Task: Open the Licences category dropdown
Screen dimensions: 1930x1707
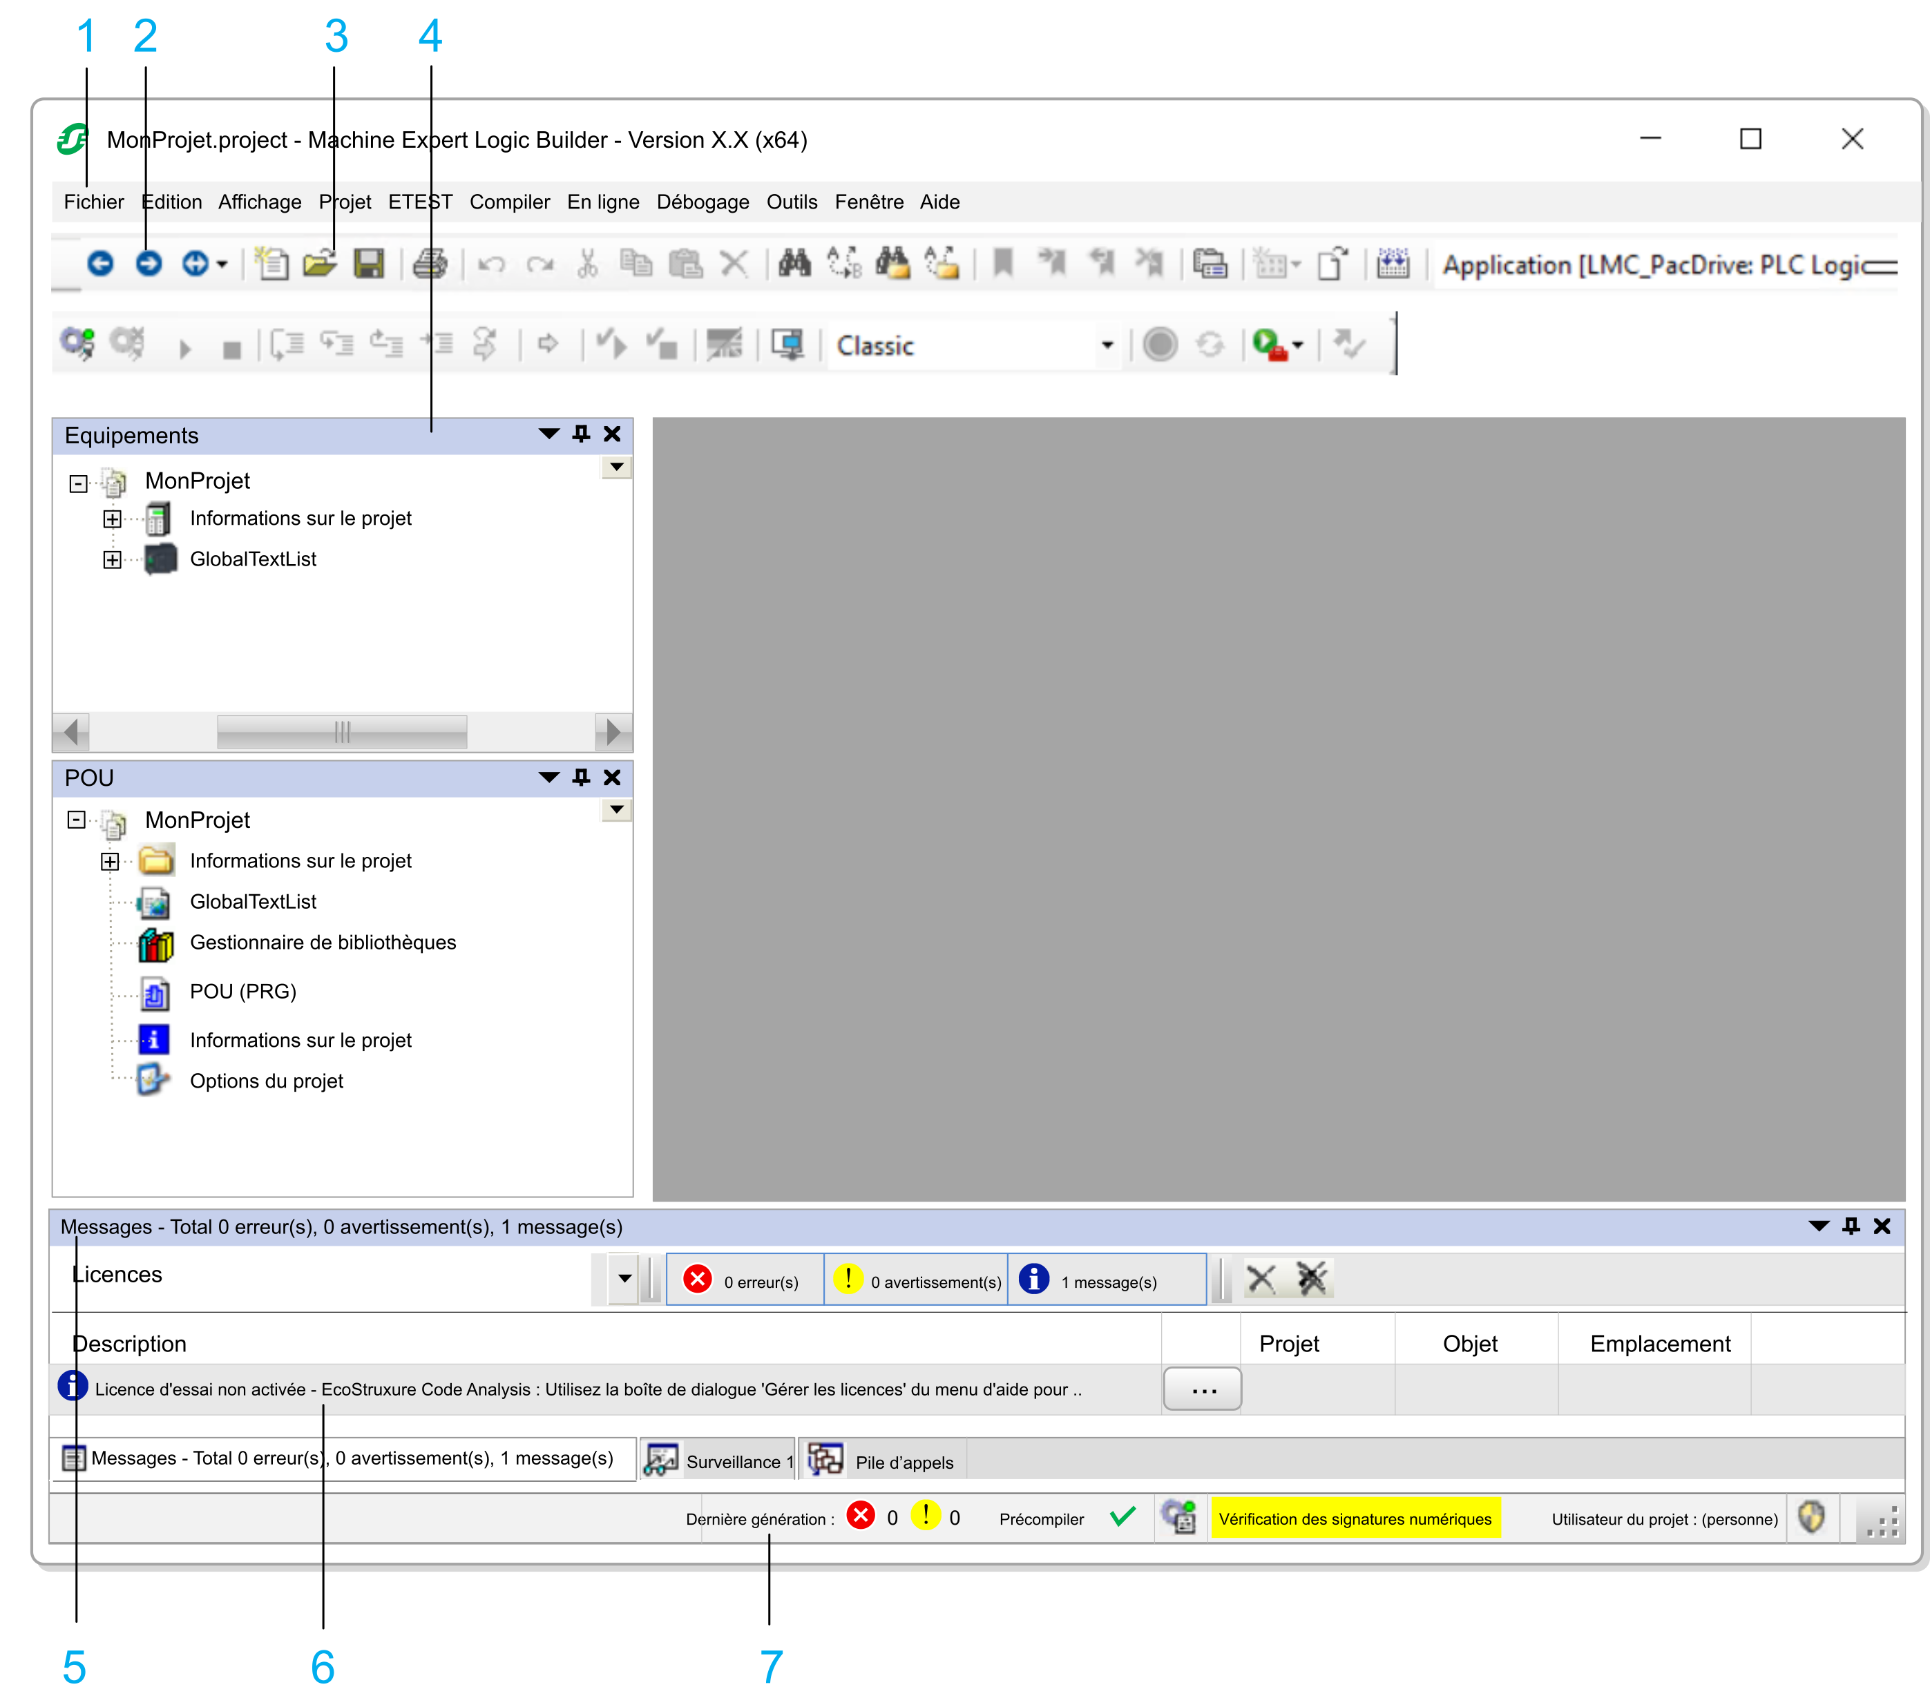Action: pos(624,1280)
